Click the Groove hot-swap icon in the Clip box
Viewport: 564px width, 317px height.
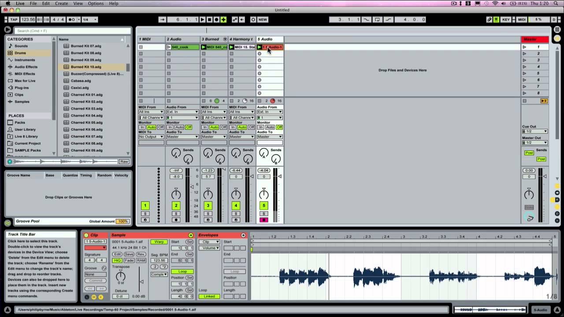(x=104, y=268)
